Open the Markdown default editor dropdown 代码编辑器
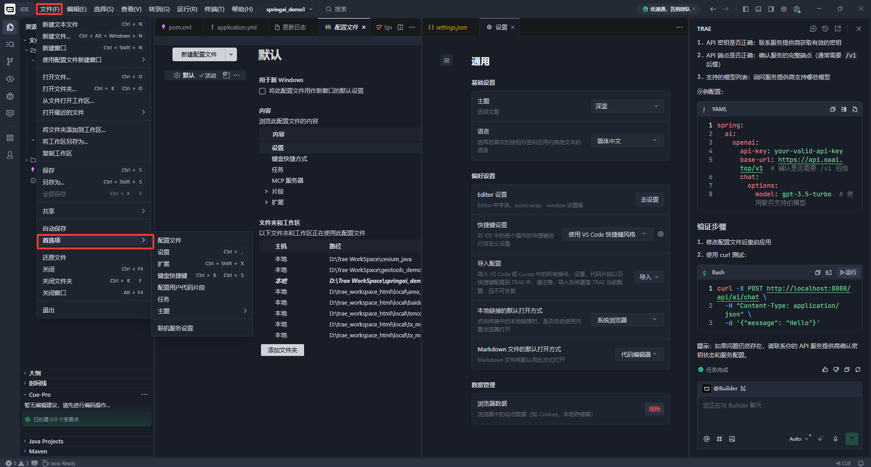Viewport: 871px width, 467px height. (640, 355)
